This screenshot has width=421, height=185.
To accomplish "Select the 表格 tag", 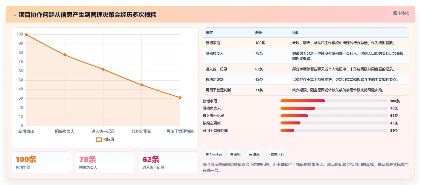I will pos(235,154).
